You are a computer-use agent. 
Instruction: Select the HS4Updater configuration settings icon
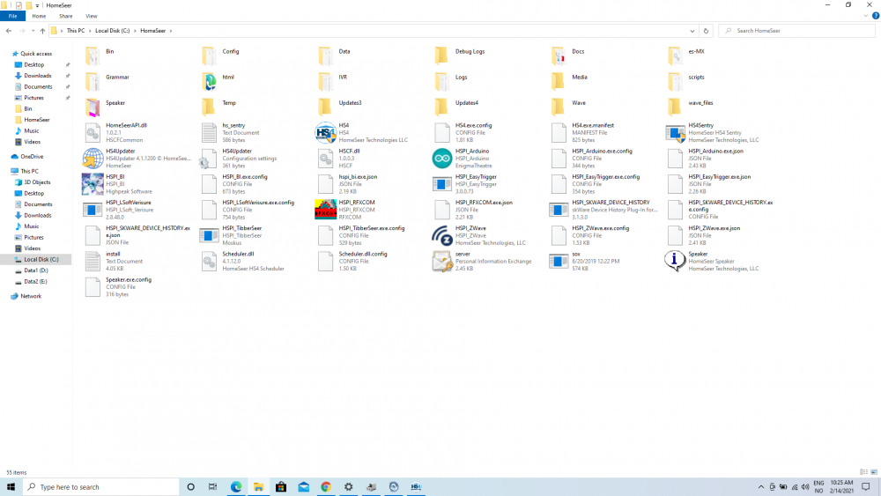[x=209, y=159]
